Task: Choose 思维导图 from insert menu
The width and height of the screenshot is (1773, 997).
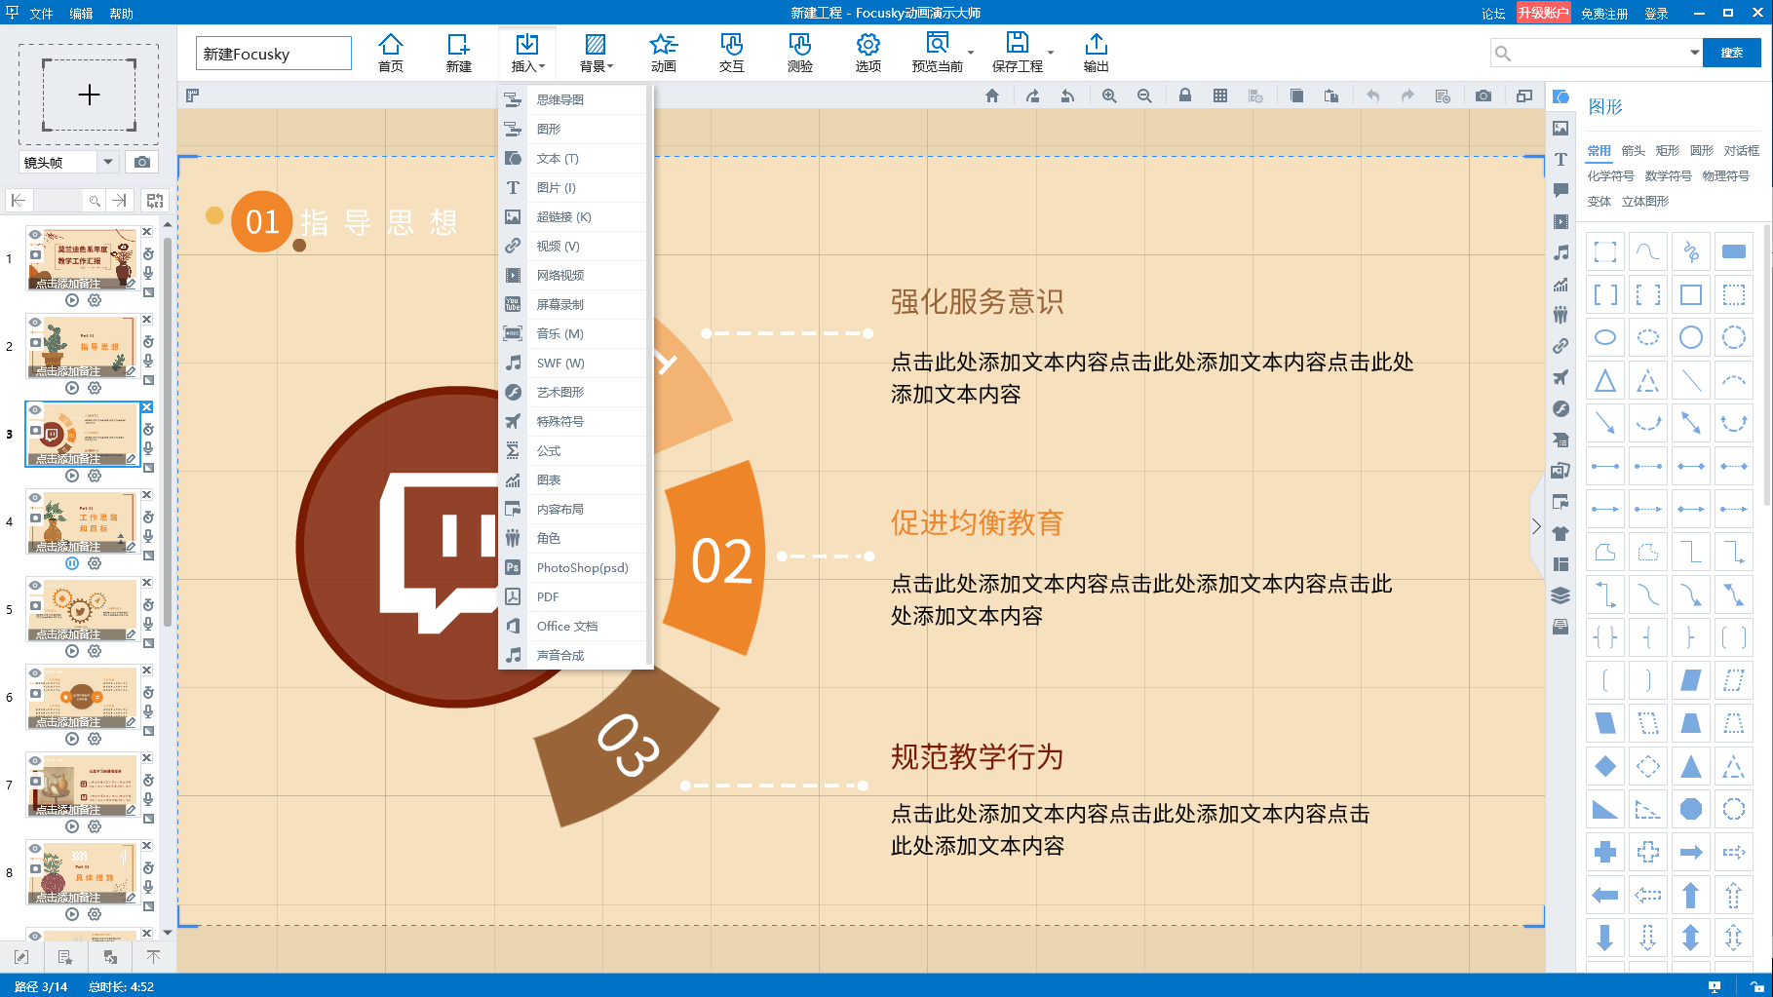Action: (x=573, y=99)
